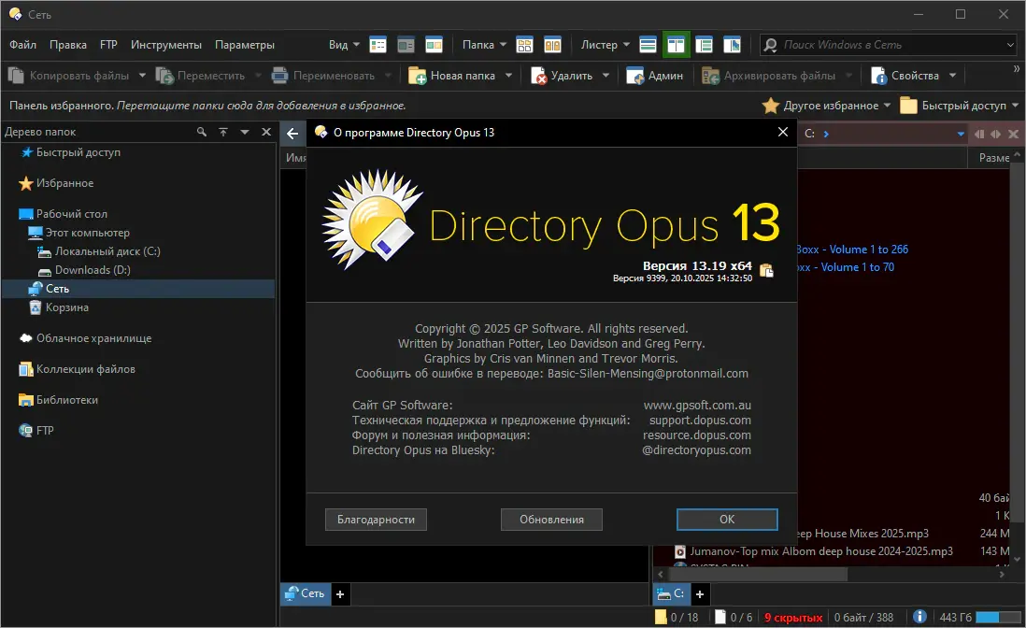Open the Инструменты menu

[x=166, y=45]
